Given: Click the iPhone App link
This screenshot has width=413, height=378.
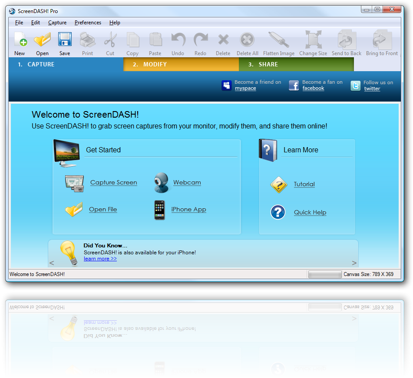Looking at the screenshot, I should tap(188, 210).
